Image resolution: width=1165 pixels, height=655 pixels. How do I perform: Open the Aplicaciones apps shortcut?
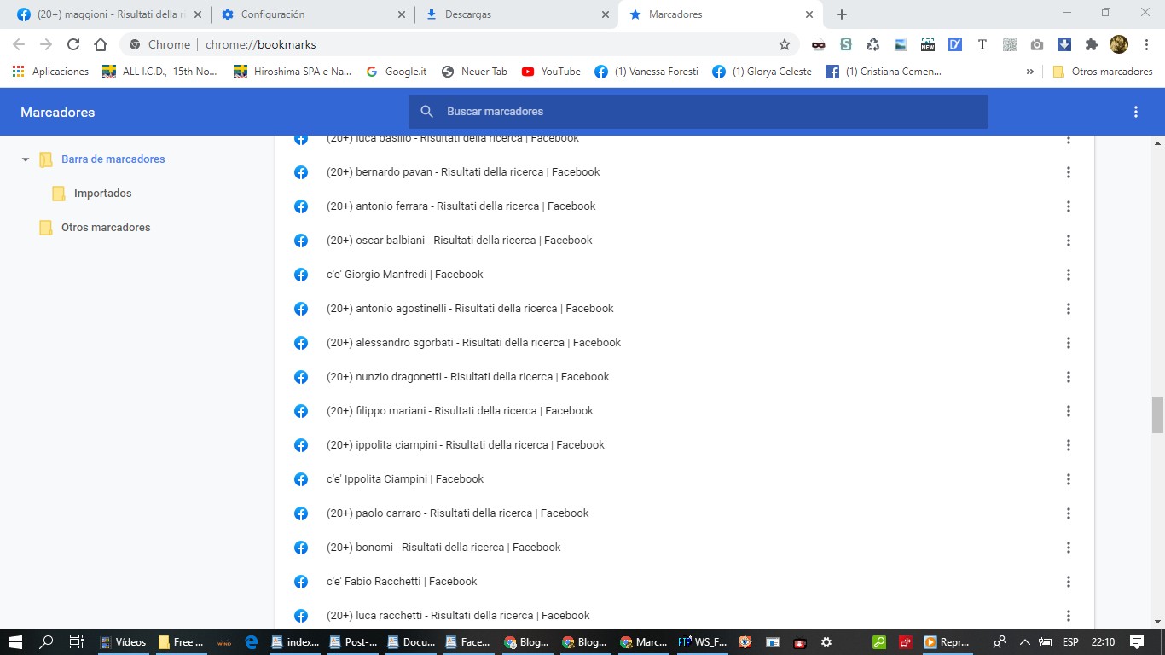point(50,72)
